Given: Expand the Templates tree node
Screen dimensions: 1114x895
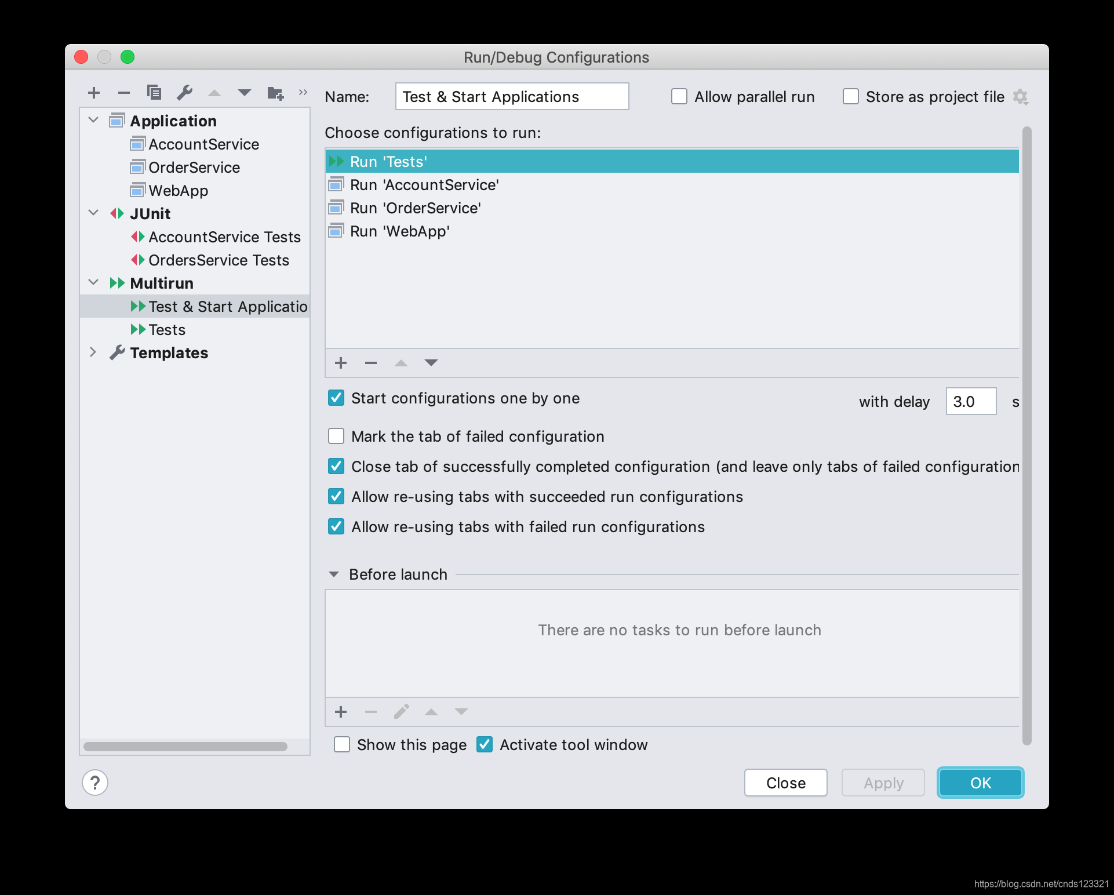Looking at the screenshot, I should click(93, 352).
